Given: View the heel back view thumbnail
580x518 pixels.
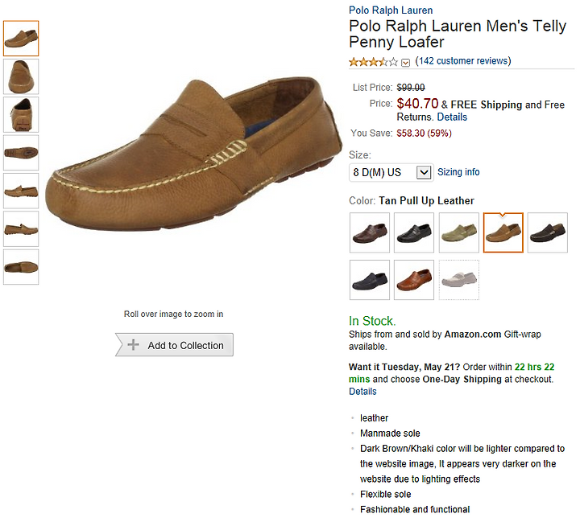Looking at the screenshot, I should [21, 114].
